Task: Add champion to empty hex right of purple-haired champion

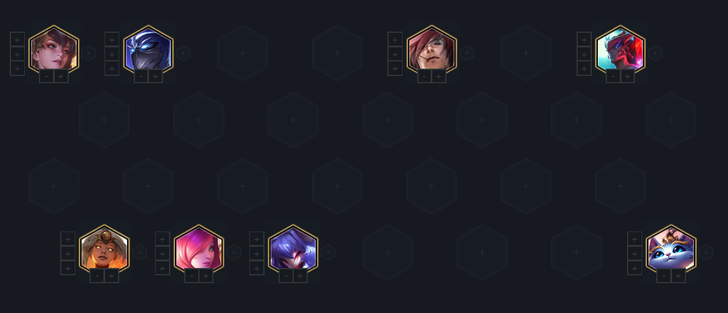Action: point(387,252)
